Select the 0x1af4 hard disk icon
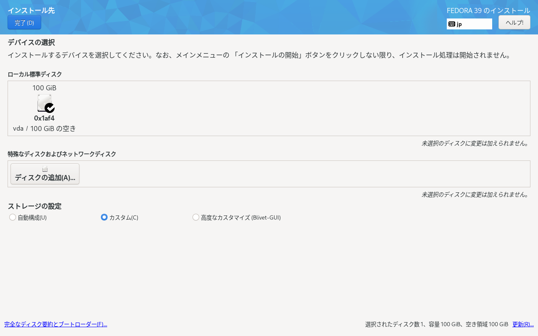Viewport: 538px width, 336px height. point(44,103)
